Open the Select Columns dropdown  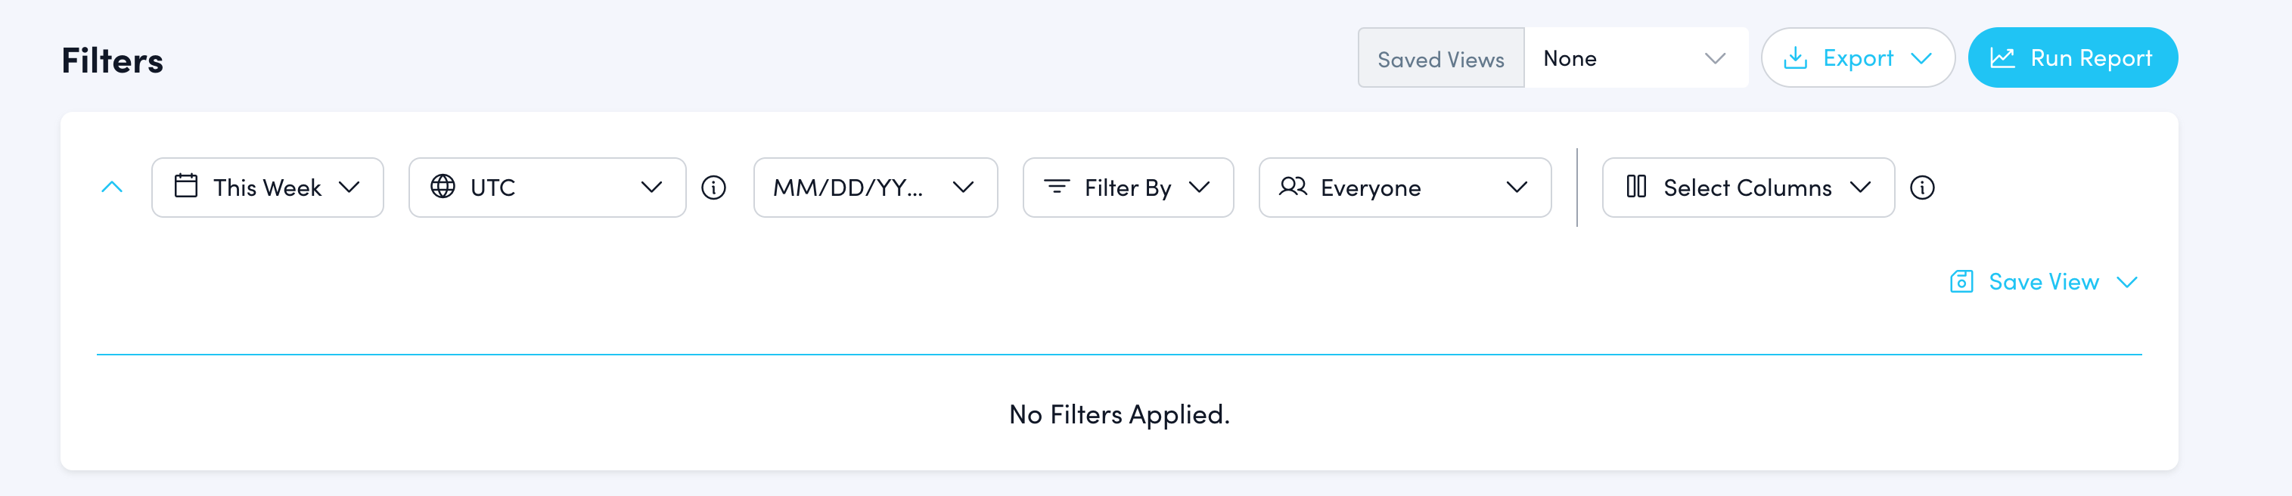(1747, 187)
